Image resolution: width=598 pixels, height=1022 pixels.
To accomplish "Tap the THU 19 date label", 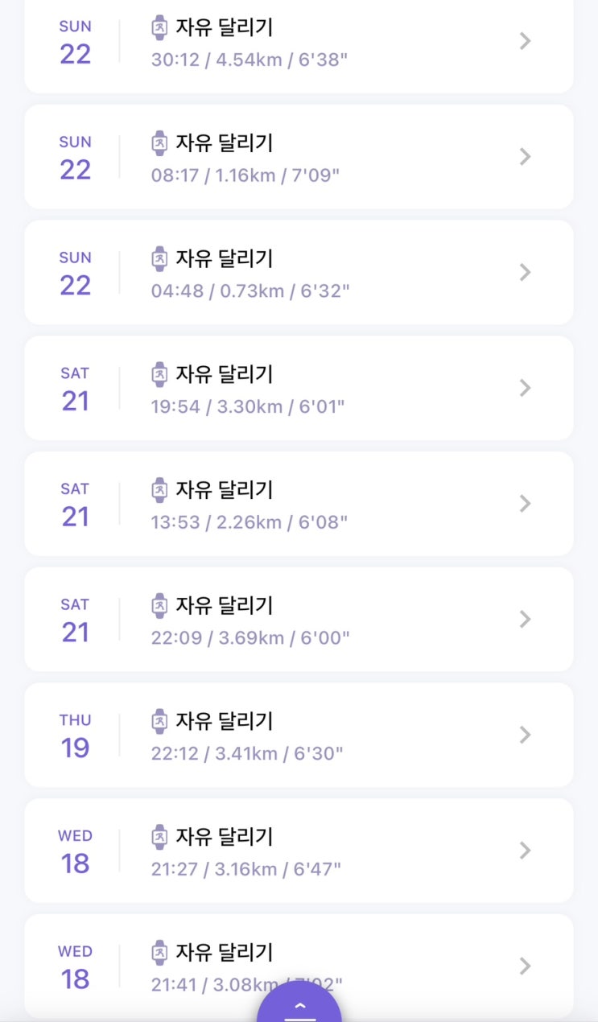I will click(x=75, y=736).
